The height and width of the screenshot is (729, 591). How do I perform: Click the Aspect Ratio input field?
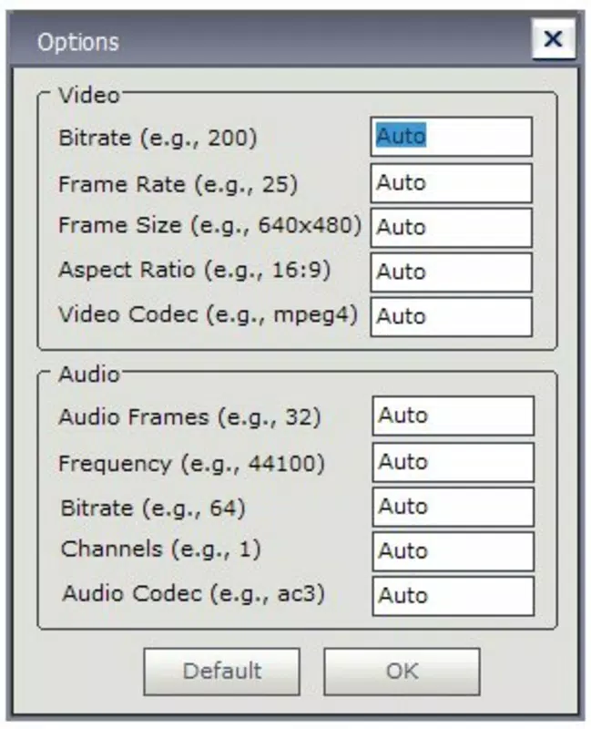pos(451,272)
